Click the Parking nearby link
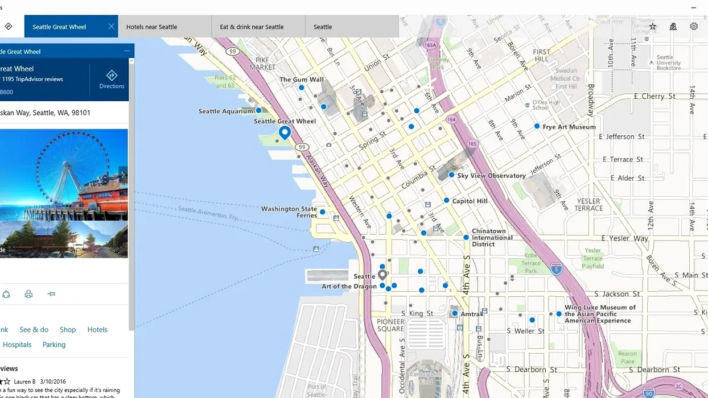 (x=54, y=345)
